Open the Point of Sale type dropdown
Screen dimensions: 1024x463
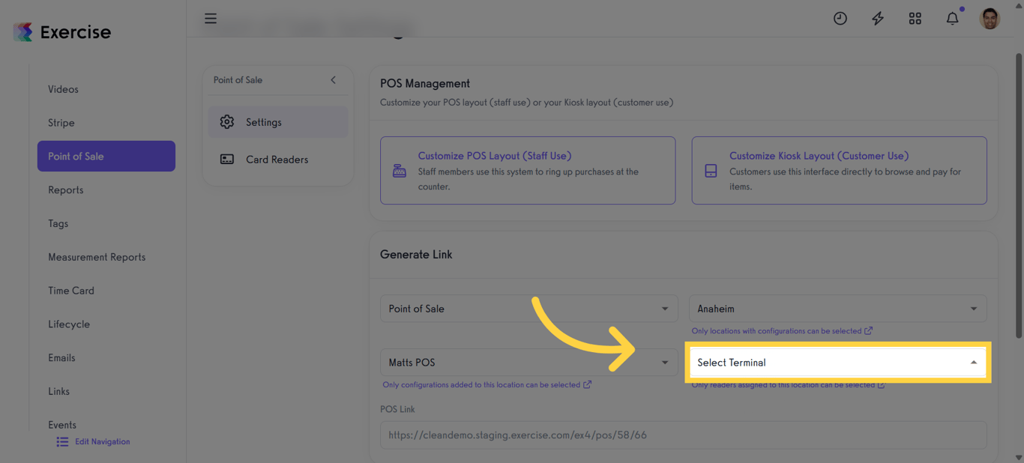pyautogui.click(x=528, y=309)
